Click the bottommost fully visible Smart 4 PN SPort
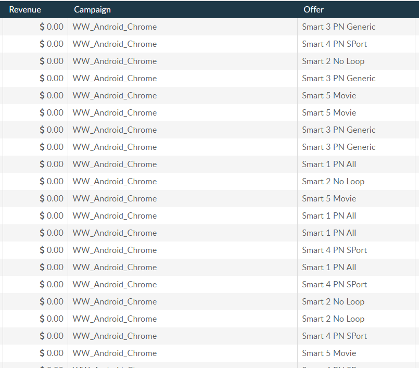The height and width of the screenshot is (368, 419). (334, 336)
